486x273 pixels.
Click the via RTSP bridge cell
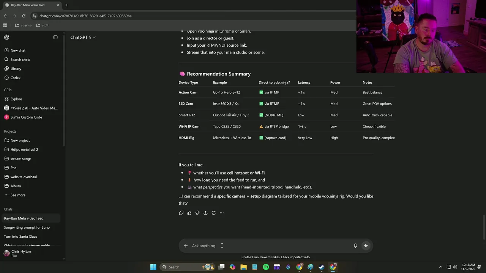point(274,126)
